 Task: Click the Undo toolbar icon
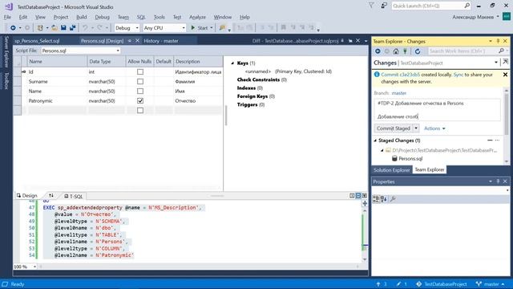point(85,28)
